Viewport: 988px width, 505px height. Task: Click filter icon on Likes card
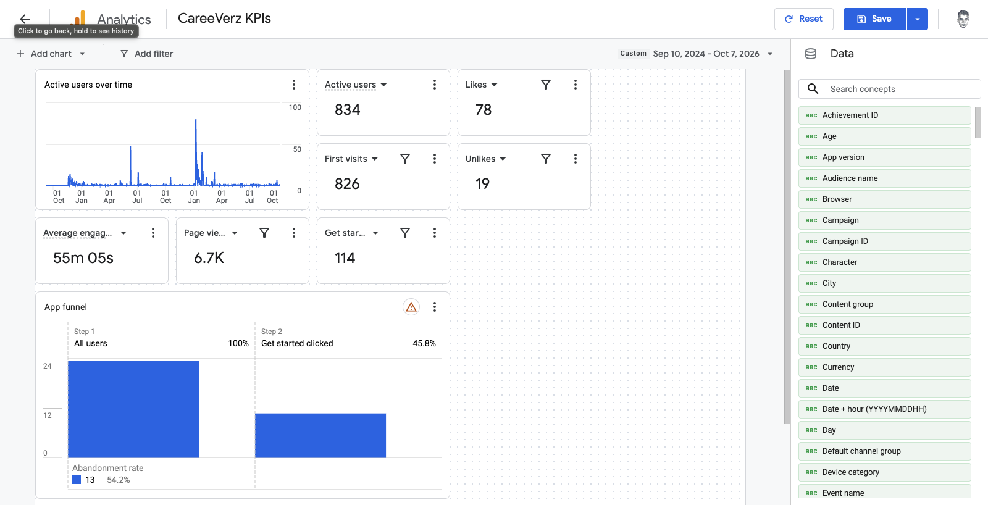click(546, 85)
